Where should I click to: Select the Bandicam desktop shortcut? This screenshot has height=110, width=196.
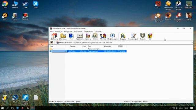(25, 16)
